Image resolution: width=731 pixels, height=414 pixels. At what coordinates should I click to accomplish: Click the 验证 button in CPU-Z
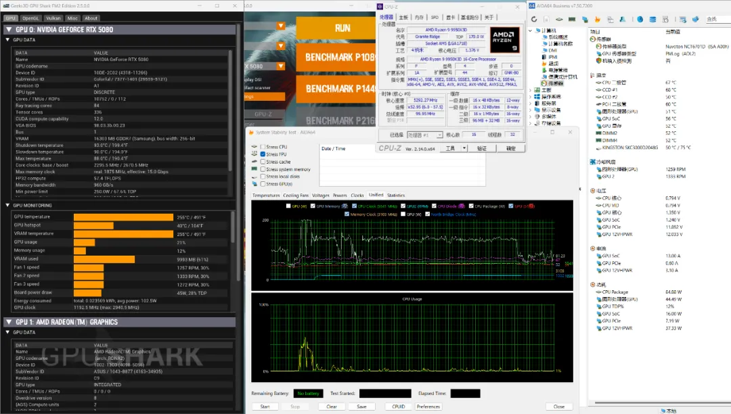(482, 148)
